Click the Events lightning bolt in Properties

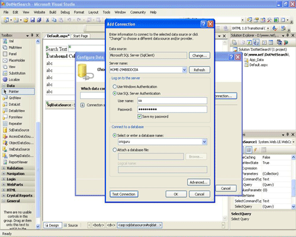255,150
